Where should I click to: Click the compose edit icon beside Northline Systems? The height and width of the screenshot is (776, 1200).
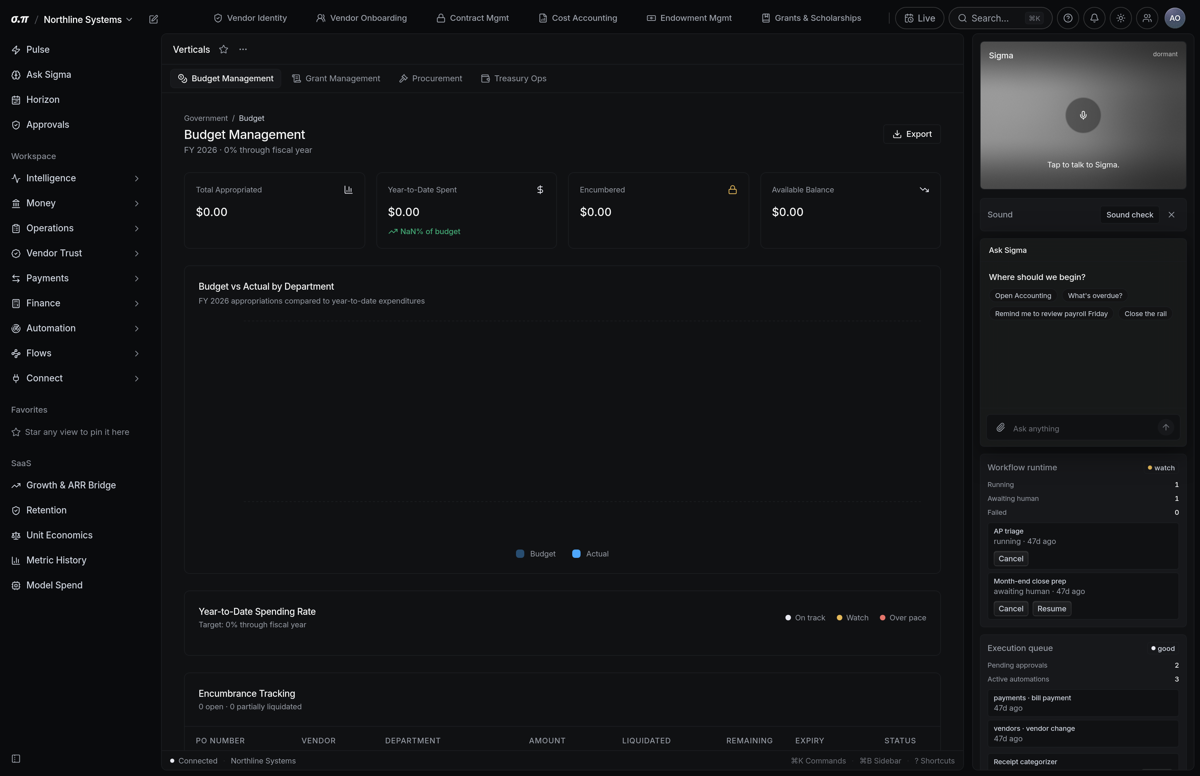tap(153, 19)
